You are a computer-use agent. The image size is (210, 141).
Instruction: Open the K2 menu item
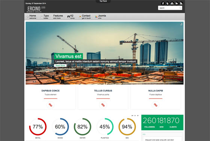(x=71, y=17)
